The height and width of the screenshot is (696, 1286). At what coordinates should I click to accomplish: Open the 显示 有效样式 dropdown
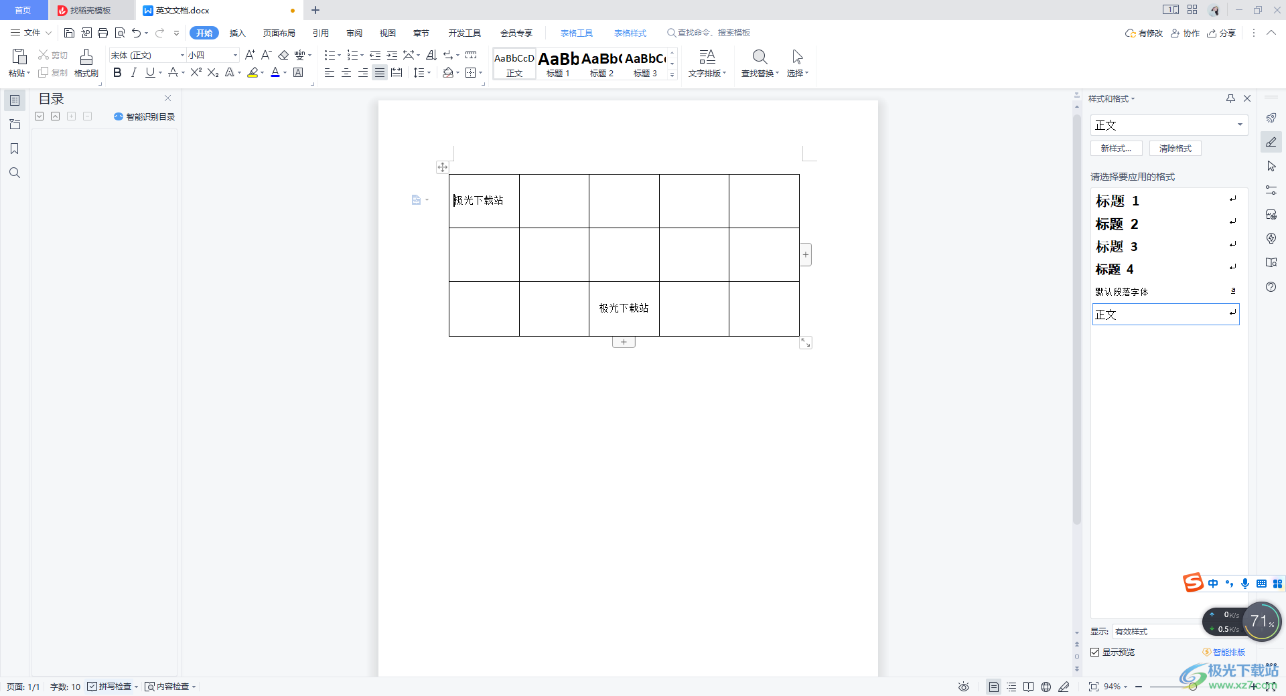(x=1159, y=631)
